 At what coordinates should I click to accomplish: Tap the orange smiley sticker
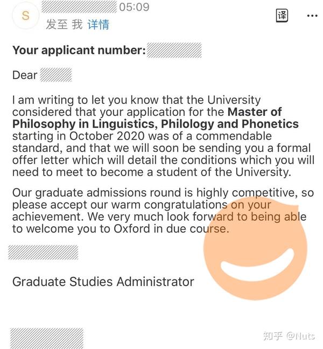point(255,248)
